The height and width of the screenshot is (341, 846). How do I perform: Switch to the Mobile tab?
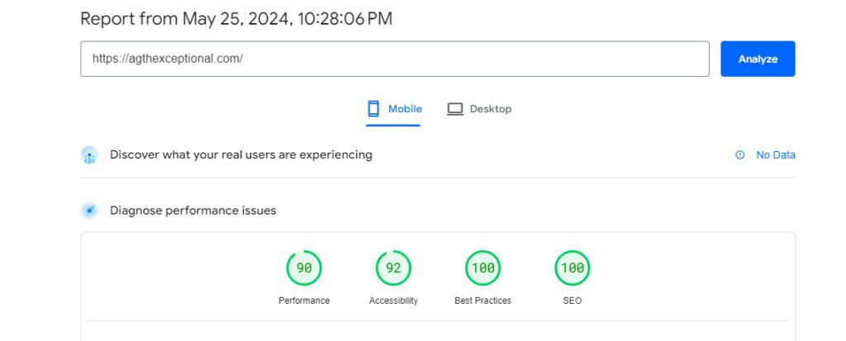coord(393,110)
